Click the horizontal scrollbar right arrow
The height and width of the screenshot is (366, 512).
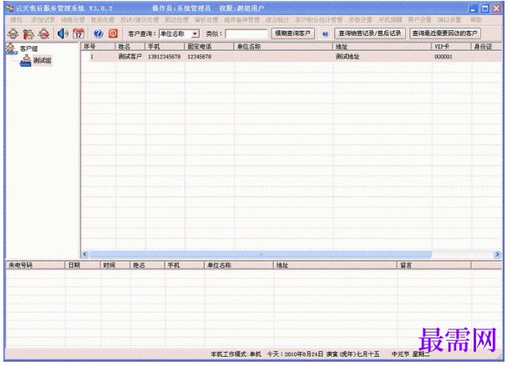coord(497,254)
